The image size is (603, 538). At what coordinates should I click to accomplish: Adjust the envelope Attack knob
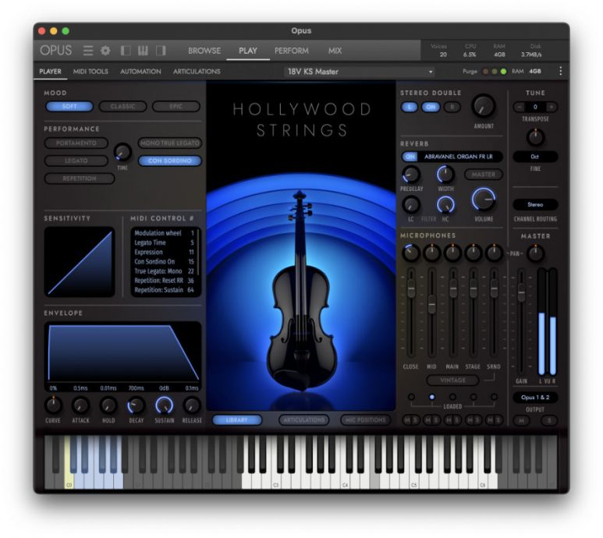pyautogui.click(x=80, y=405)
